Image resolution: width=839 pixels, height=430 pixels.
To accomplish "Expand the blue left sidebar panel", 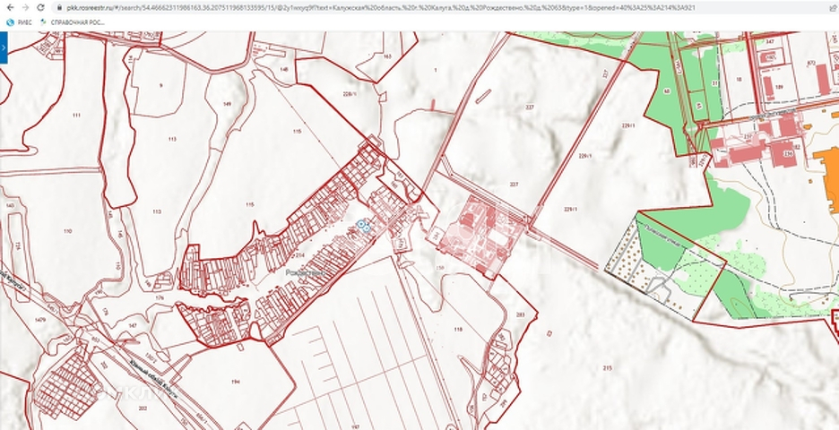I will point(4,47).
